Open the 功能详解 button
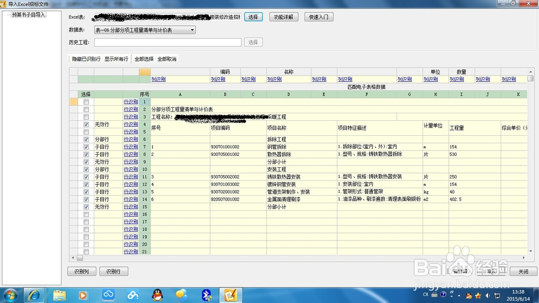 (284, 17)
